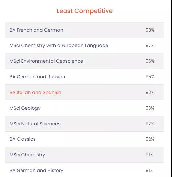Click the 91% value for MSci Chemistry
172x177 pixels.
149,155
